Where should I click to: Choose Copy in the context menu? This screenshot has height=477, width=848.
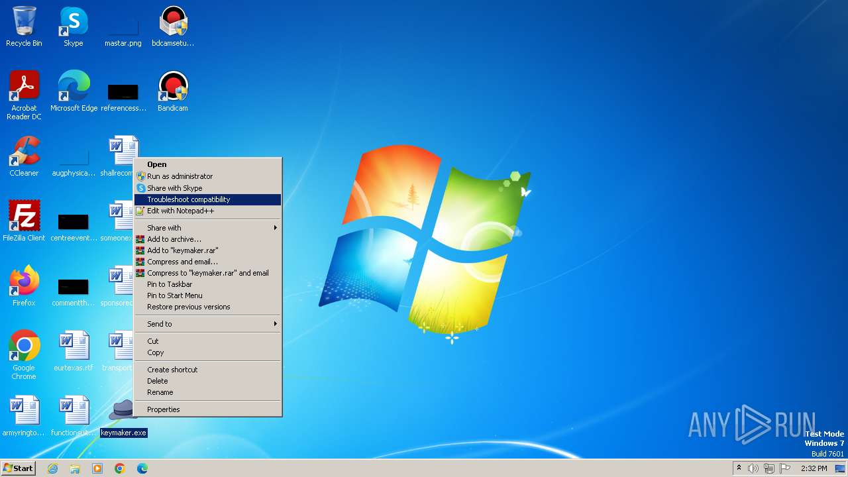(208, 352)
